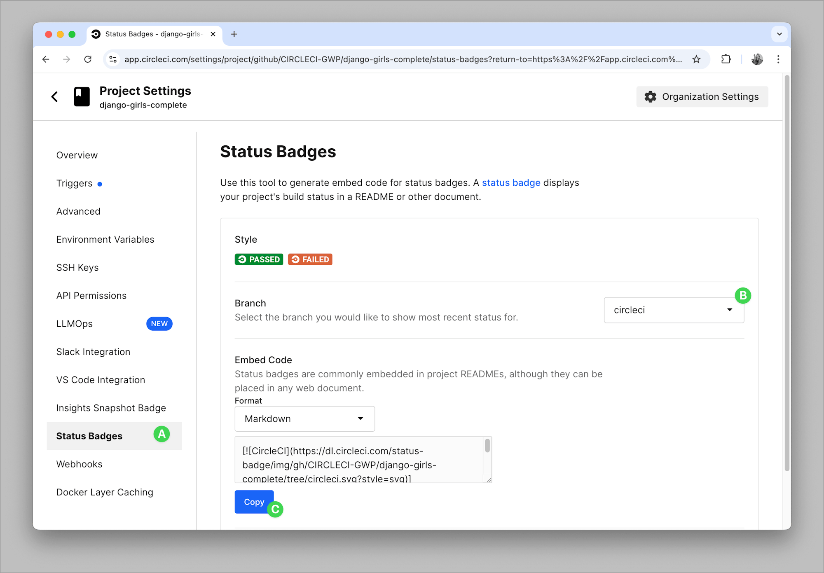
Task: Open the browser extensions puzzle icon
Action: click(x=726, y=59)
